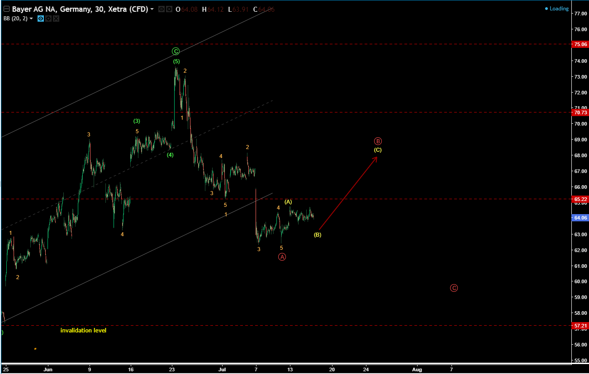Click the 60.00 value on price scale
This screenshot has height=374, width=589.
(x=581, y=281)
